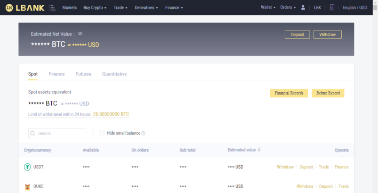Open English / USD language selector

355,8
